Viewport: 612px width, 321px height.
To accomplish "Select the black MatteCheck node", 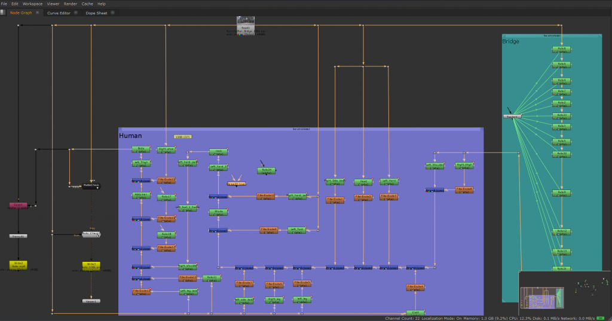I will pos(91,186).
